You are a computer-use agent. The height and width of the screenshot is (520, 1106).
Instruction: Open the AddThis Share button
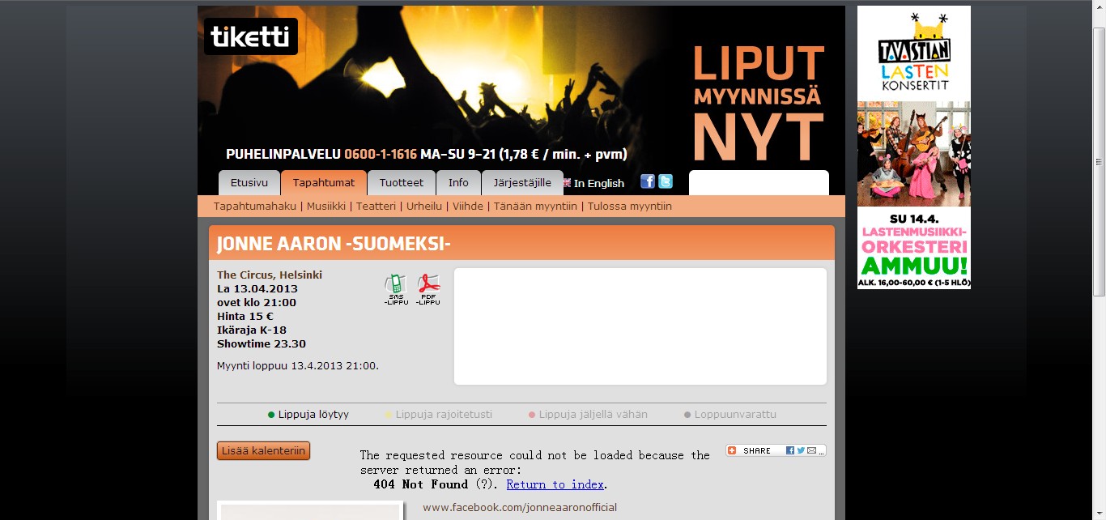[x=776, y=450]
